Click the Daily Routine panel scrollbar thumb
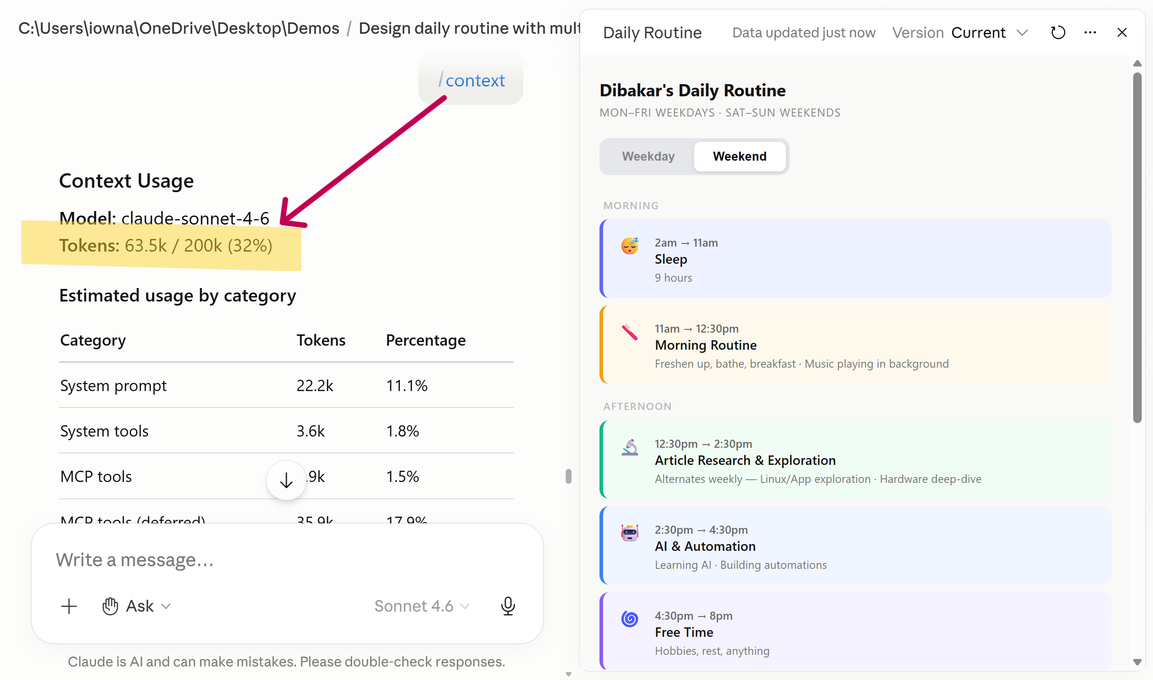 click(1137, 248)
